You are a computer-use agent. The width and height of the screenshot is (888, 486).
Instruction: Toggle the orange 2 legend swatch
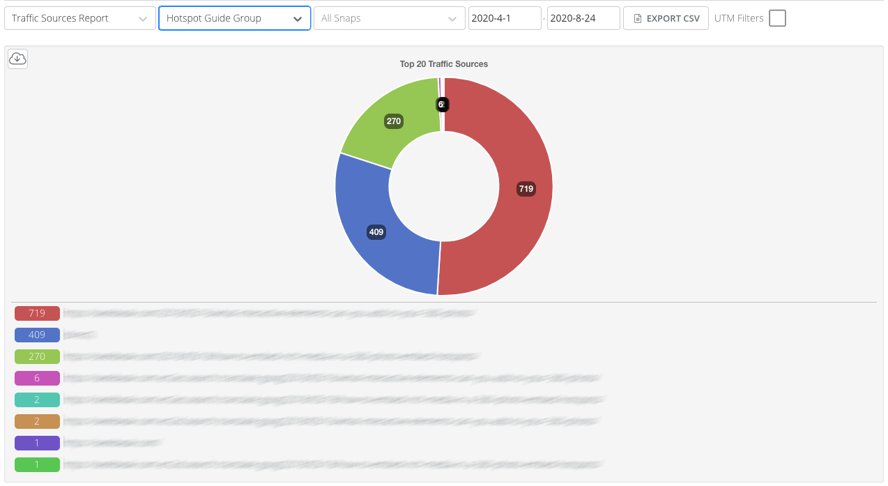(x=37, y=421)
